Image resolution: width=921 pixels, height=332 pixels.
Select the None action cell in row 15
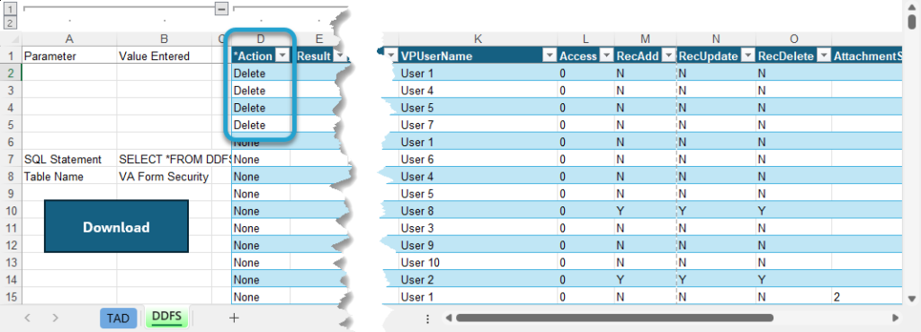(261, 297)
